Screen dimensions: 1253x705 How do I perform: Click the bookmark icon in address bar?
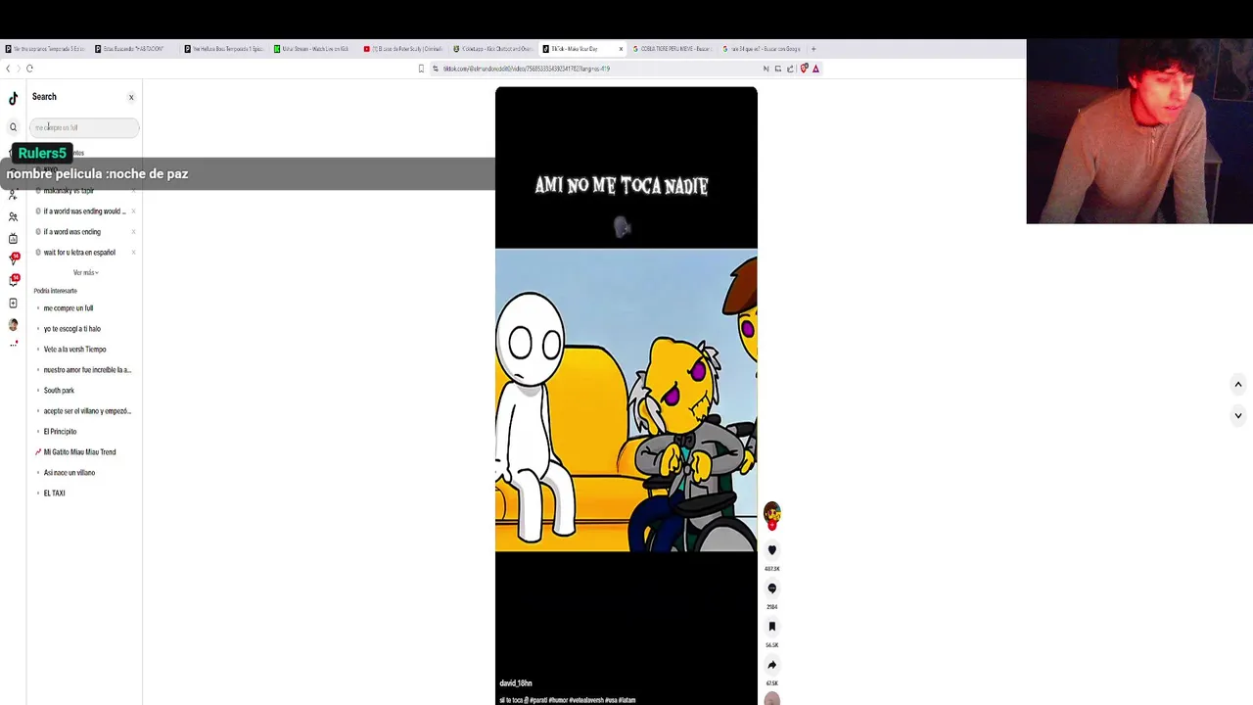click(x=421, y=69)
